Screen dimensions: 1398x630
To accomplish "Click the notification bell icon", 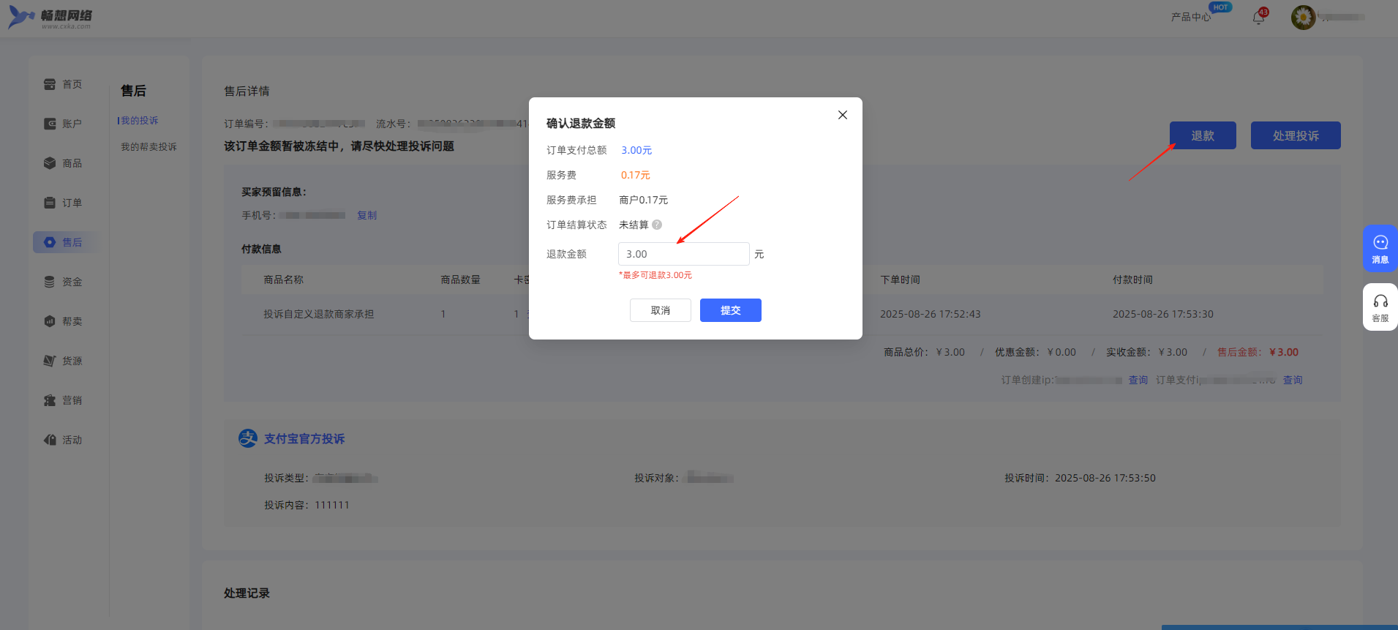I will [1258, 17].
